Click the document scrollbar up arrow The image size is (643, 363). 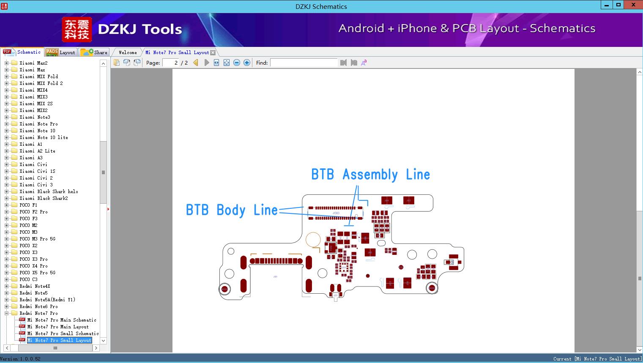(x=640, y=72)
